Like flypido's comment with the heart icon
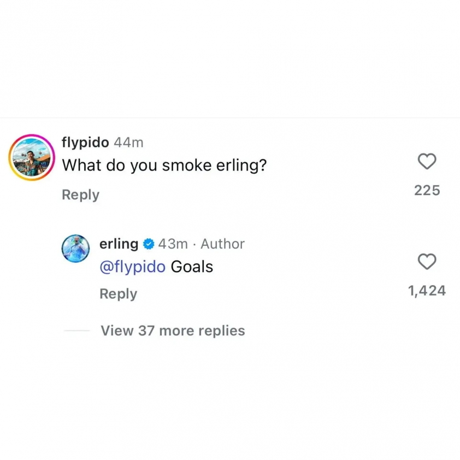This screenshot has height=460, width=460. (x=427, y=162)
